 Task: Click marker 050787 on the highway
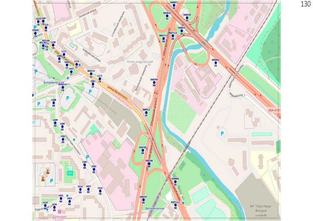coord(143,200)
